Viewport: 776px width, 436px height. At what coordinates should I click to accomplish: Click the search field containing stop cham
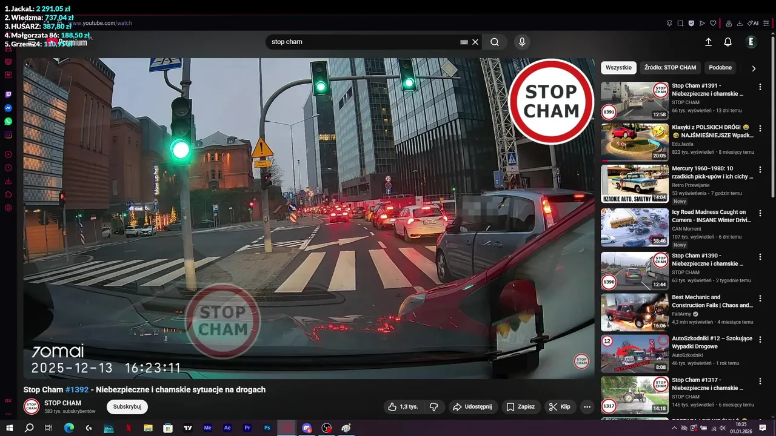tap(364, 42)
